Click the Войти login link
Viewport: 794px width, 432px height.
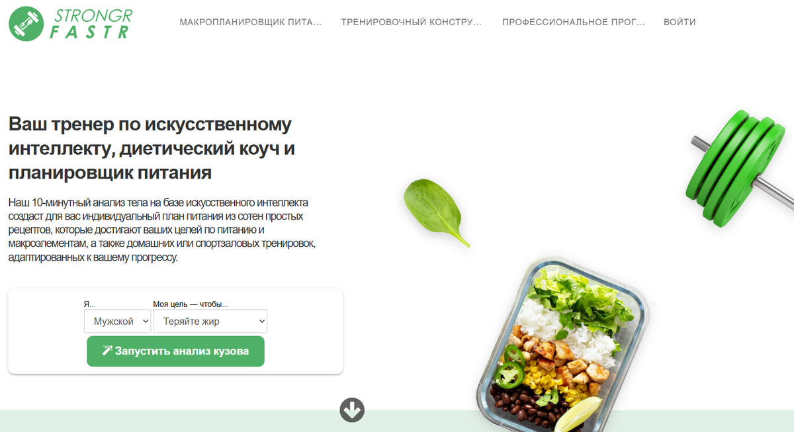coord(680,22)
